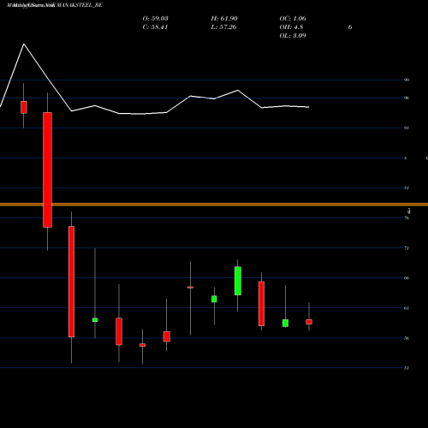Click the last red candlestick at chart end
Screen dimensions: 428x428
click(309, 322)
